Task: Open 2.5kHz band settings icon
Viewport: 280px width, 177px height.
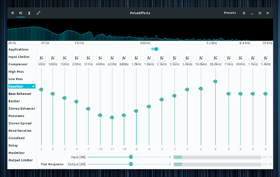Action: [x=162, y=58]
